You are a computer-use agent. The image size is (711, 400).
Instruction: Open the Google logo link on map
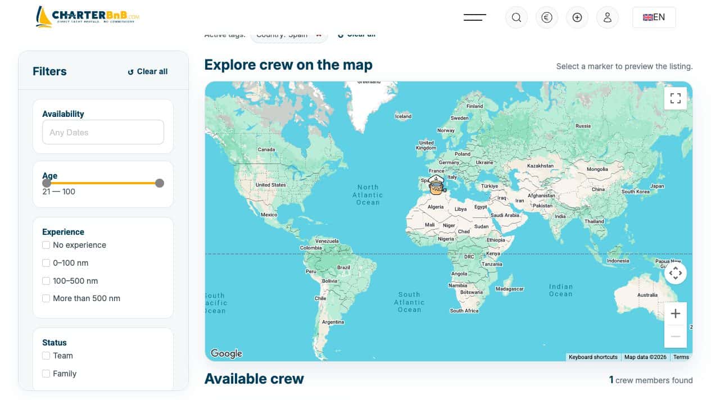pos(227,353)
